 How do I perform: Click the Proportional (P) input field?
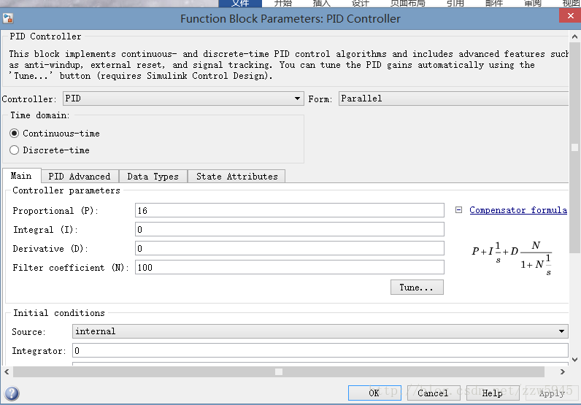point(289,210)
